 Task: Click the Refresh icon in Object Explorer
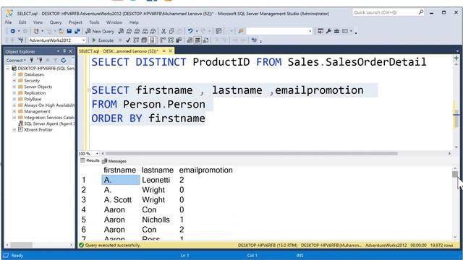click(x=64, y=61)
